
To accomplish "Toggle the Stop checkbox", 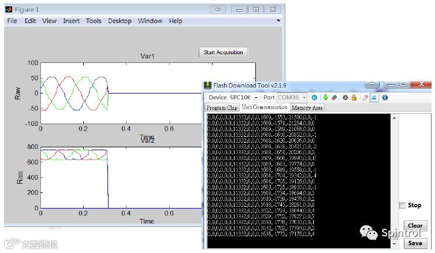I will [402, 205].
